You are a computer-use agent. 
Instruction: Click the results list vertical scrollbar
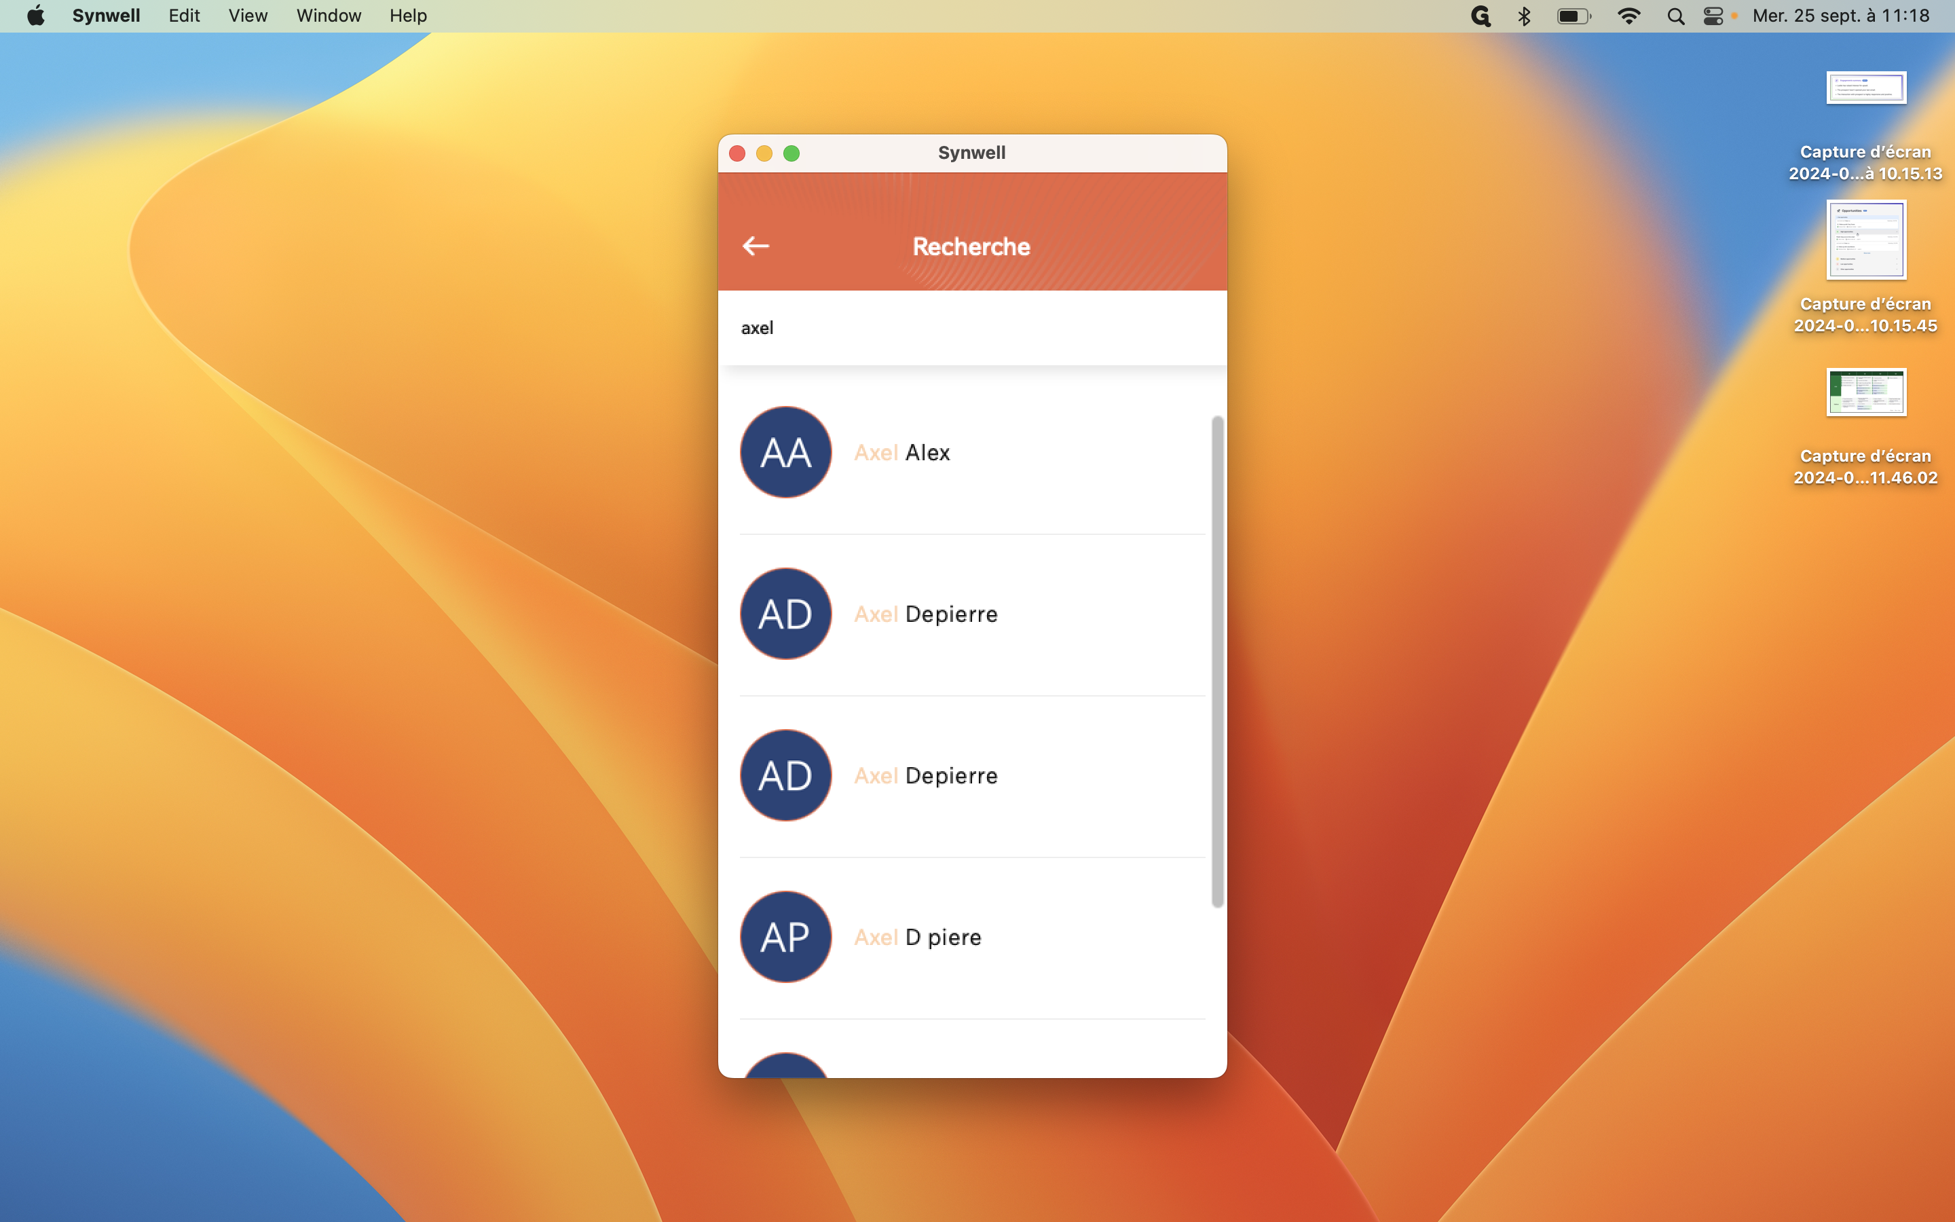pyautogui.click(x=1216, y=662)
